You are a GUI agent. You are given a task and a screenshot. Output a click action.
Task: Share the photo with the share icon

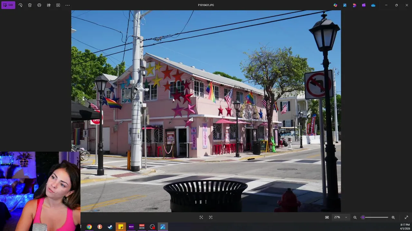point(49,5)
